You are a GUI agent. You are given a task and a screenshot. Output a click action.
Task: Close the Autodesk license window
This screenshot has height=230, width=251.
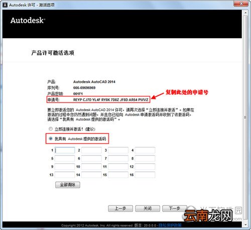[241, 4]
